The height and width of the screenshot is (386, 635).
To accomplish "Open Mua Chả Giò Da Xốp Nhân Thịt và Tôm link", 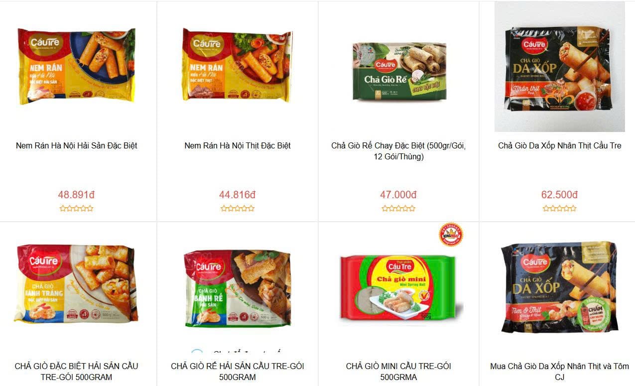I will 560,372.
